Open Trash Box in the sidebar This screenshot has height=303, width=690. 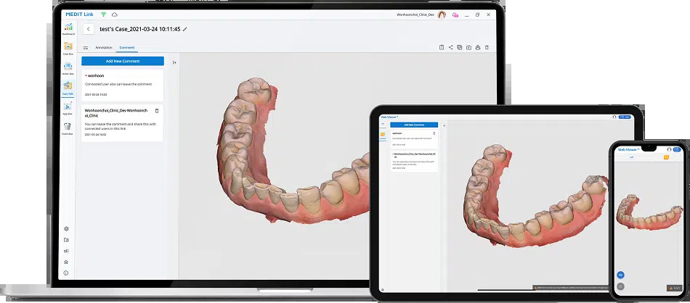point(68,128)
